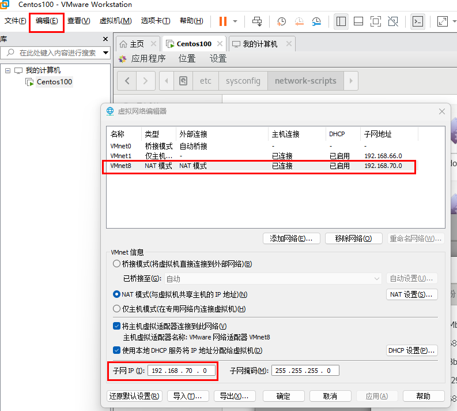Click the file manager back arrow
The image size is (457, 411).
point(127,81)
